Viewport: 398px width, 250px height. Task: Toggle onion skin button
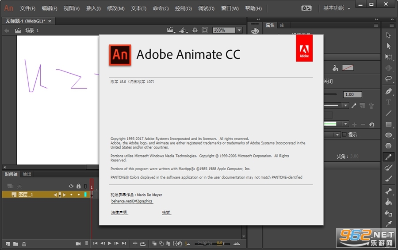[x=154, y=243]
